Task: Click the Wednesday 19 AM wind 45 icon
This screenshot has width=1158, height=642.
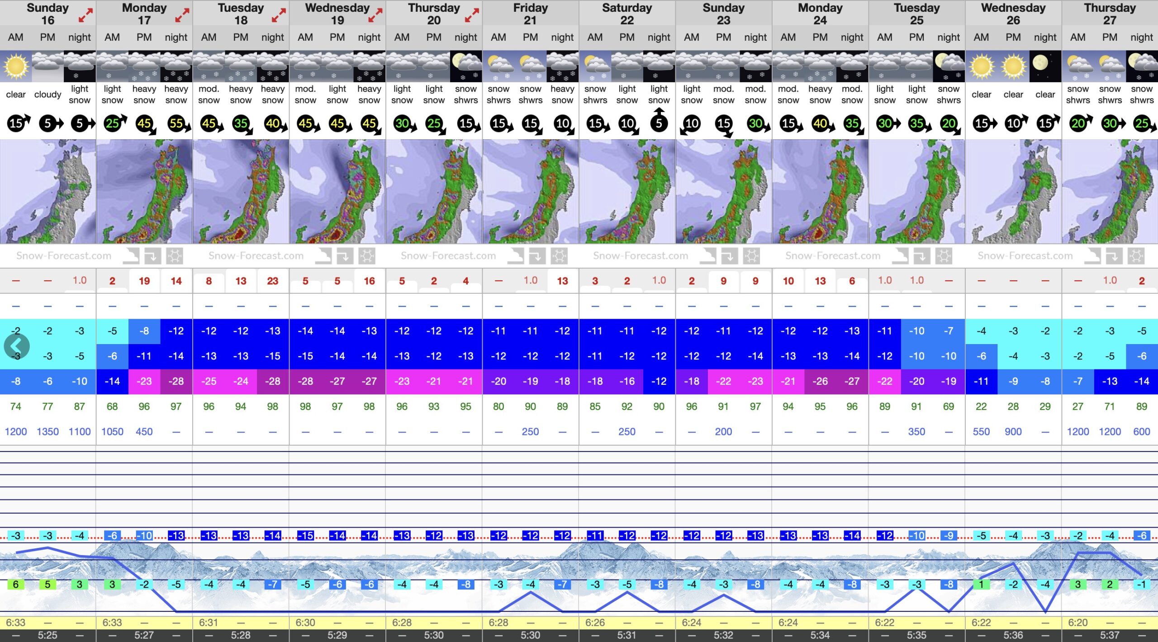Action: [x=308, y=124]
